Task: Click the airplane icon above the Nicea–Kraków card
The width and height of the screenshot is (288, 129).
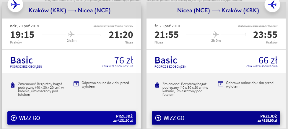Action: (x=272, y=5)
